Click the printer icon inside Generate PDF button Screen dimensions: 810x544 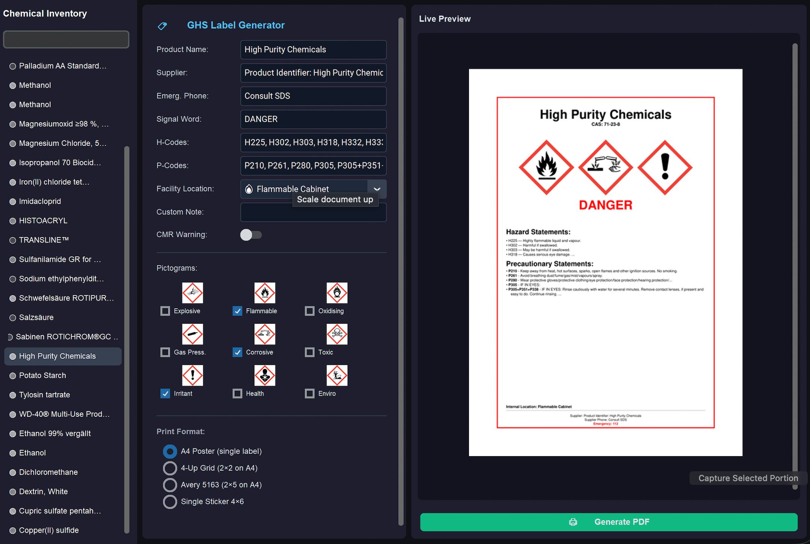[573, 522]
